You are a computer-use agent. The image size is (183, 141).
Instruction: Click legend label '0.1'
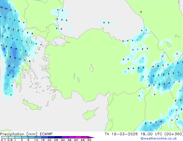tap(3, 140)
